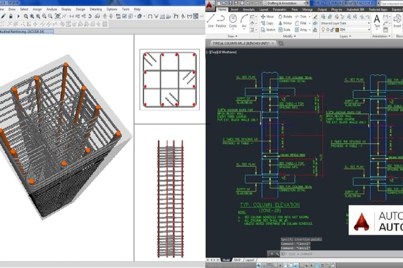Image resolution: width=403 pixels, height=268 pixels.
Task: Select the Polyline tool
Action: (x=221, y=21)
